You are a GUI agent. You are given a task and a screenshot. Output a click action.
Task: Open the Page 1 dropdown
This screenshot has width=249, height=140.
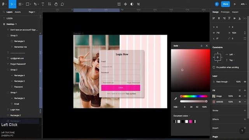tap(32, 12)
